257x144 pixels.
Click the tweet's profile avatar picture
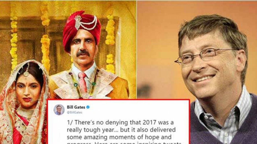[x=59, y=110]
